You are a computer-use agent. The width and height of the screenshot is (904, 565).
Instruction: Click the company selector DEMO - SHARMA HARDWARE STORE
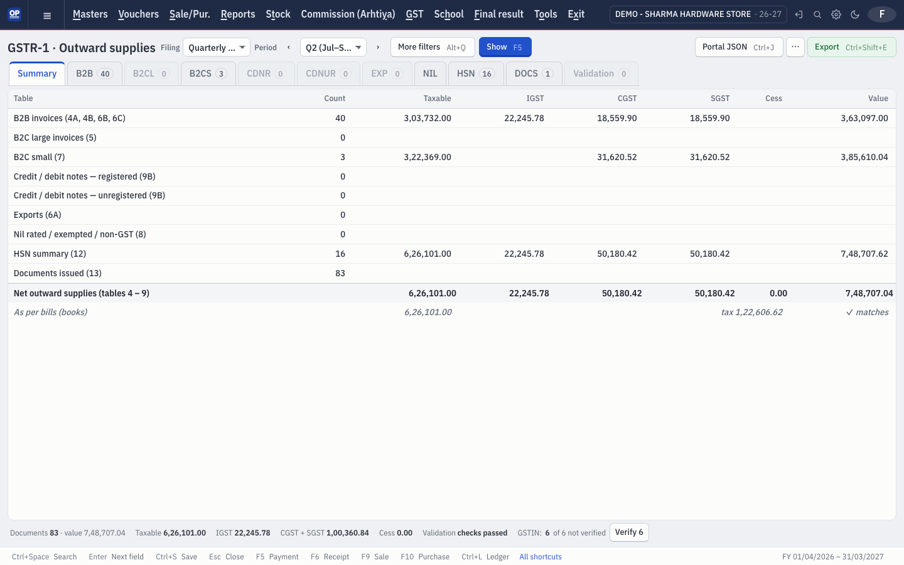click(x=698, y=14)
